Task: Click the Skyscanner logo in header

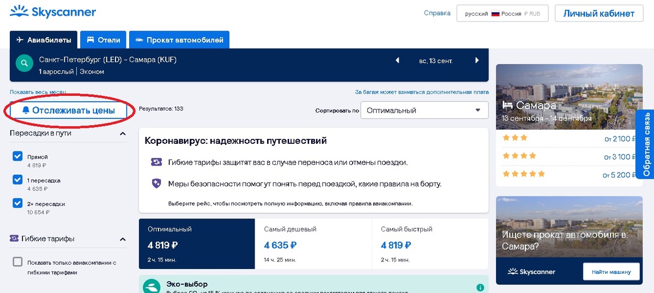Action: click(53, 11)
